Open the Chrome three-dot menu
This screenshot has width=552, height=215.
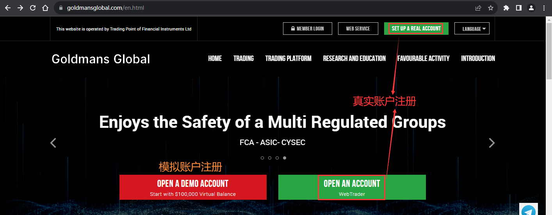click(544, 8)
